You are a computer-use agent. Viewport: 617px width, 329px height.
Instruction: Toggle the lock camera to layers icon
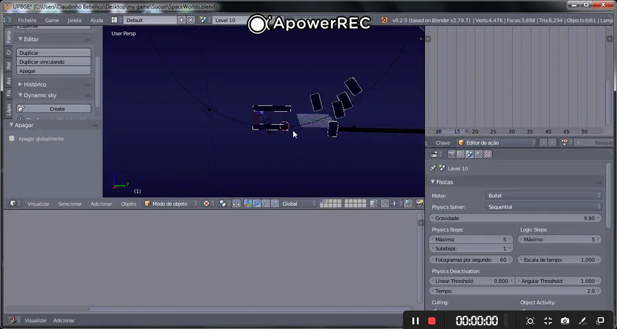click(x=374, y=204)
